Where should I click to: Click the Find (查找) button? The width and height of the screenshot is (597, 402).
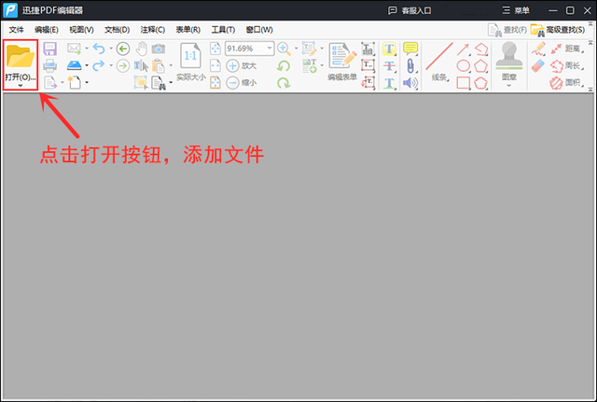507,30
